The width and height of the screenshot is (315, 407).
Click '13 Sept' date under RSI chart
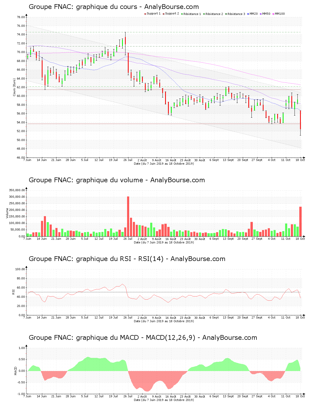(228, 317)
